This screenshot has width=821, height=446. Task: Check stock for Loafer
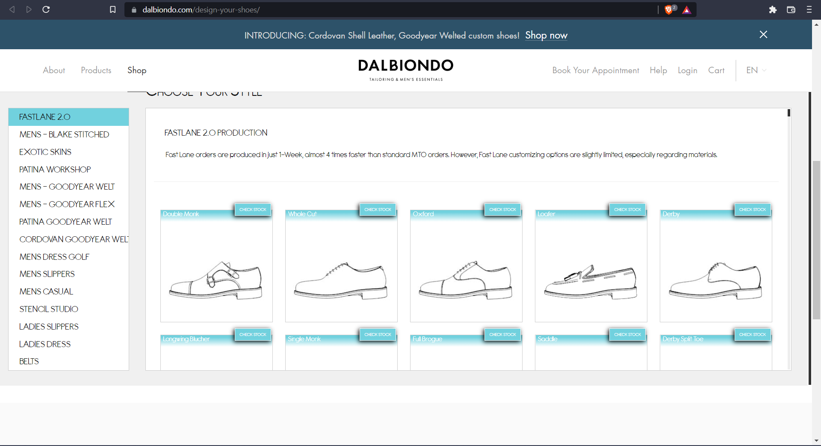627,209
